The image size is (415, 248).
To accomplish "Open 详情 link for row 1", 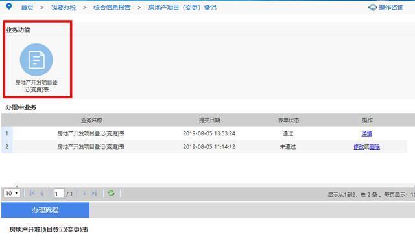I will [366, 134].
